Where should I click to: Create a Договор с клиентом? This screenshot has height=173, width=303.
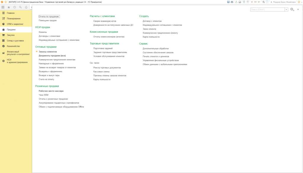(x=152, y=21)
